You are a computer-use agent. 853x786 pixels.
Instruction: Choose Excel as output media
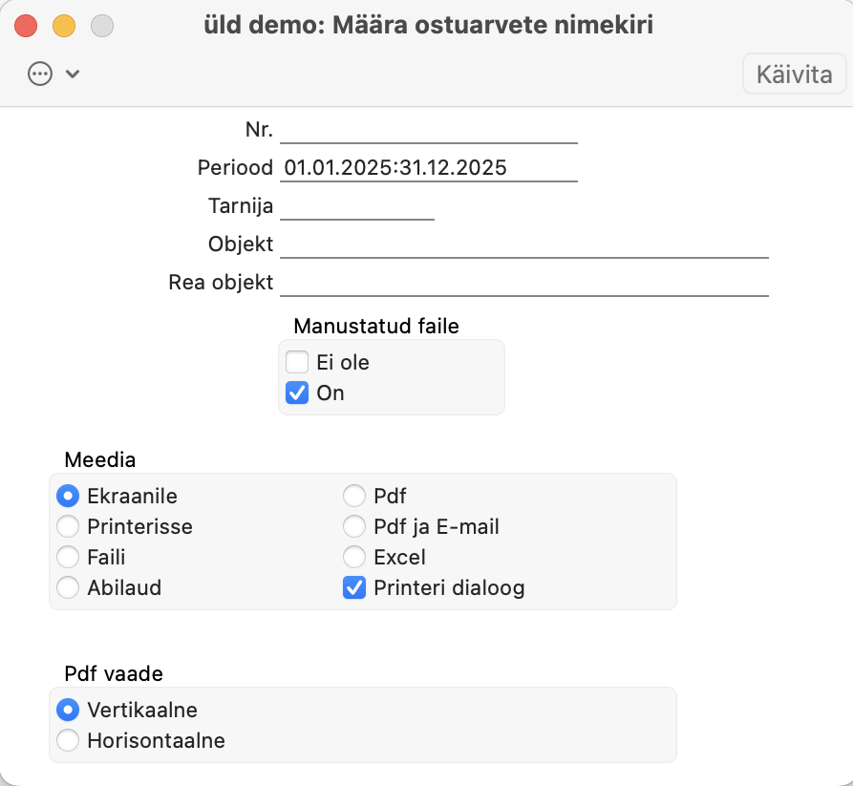[x=354, y=557]
